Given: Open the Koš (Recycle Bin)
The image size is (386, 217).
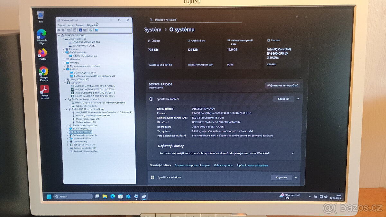Looking at the screenshot, I should [x=41, y=15].
